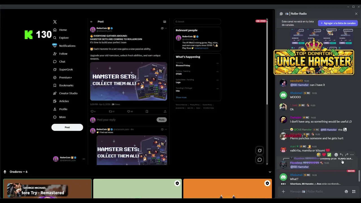Open the apps icon in message bar
The width and height of the screenshot is (361, 203).
[x=354, y=192]
